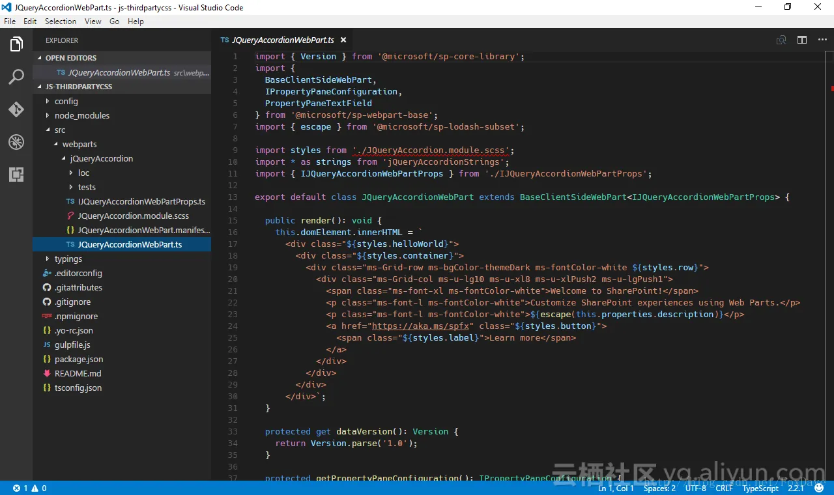Close the JQueryAccordionWebPart.ts editor tab
The width and height of the screenshot is (834, 495).
point(343,40)
